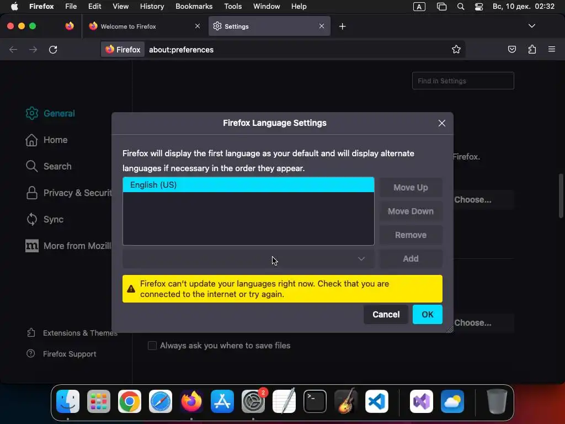565x424 pixels.
Task: Click the forward navigation arrow
Action: pos(33,49)
